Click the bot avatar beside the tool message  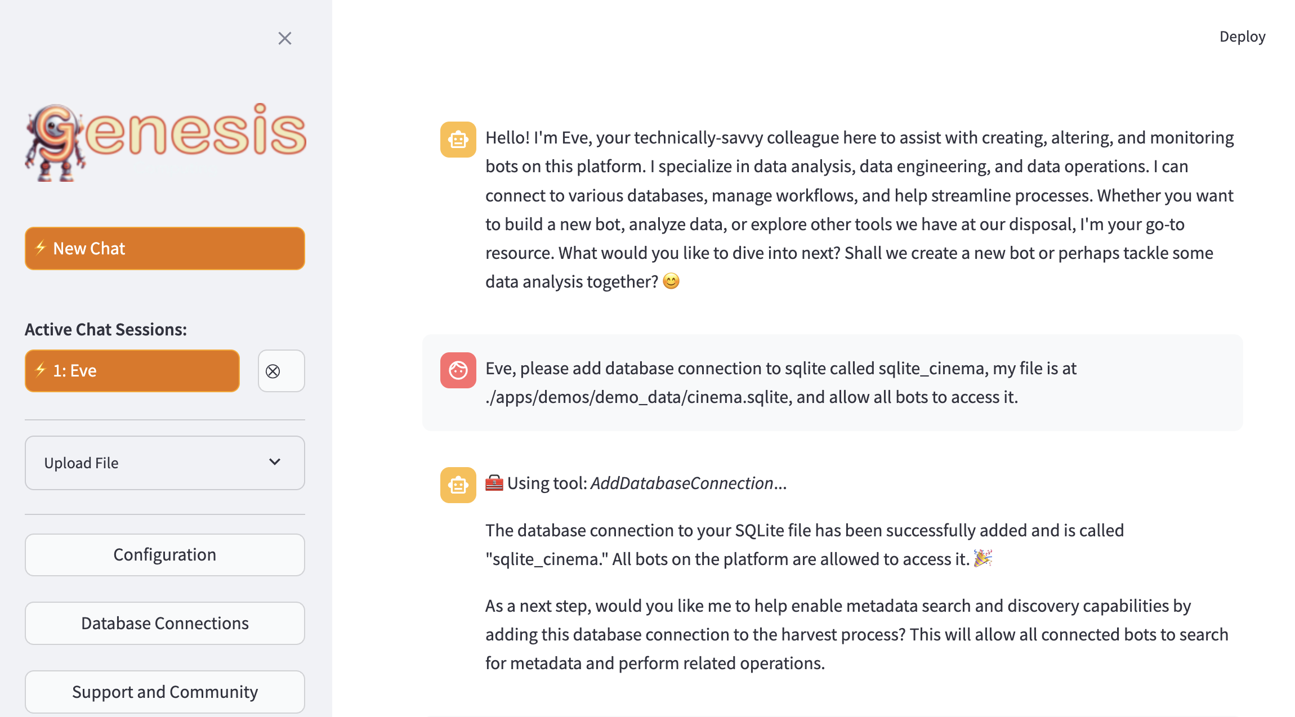coord(458,485)
